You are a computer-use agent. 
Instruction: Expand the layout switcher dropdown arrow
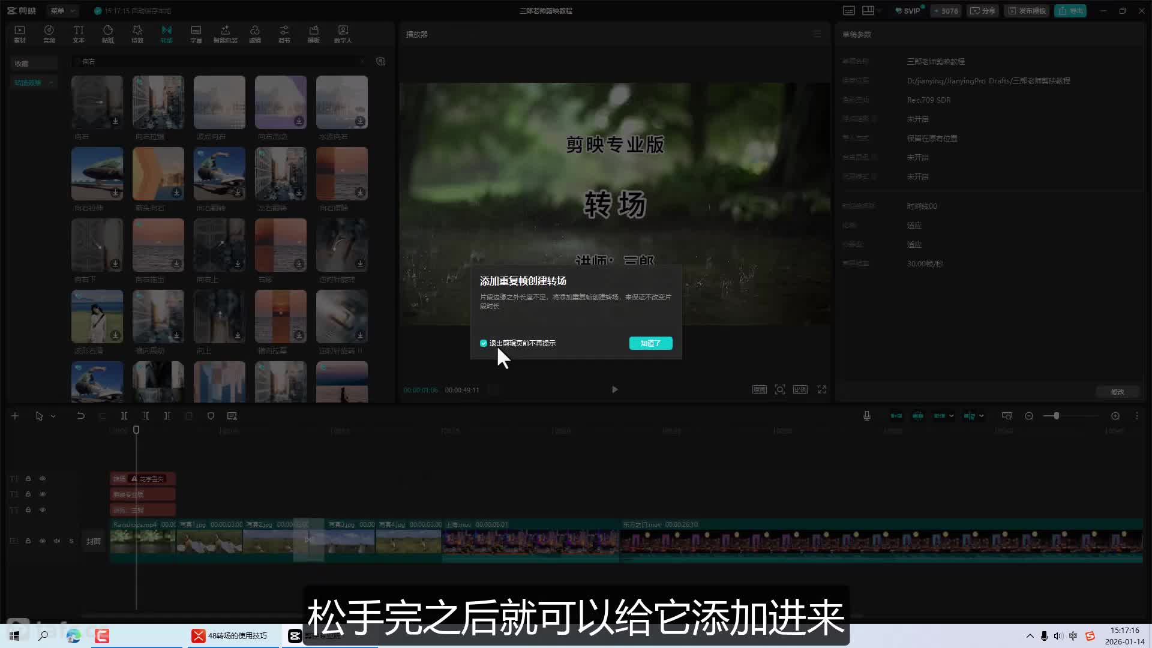click(880, 11)
